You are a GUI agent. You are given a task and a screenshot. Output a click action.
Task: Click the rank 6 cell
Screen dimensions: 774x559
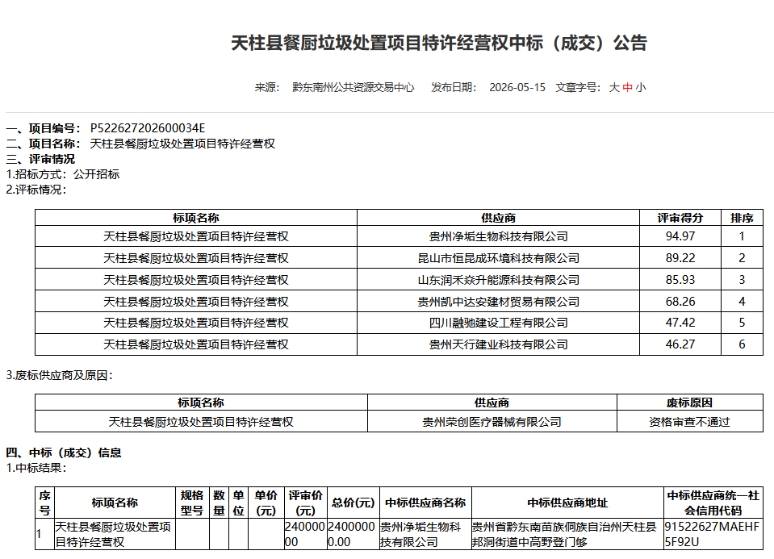pos(742,344)
